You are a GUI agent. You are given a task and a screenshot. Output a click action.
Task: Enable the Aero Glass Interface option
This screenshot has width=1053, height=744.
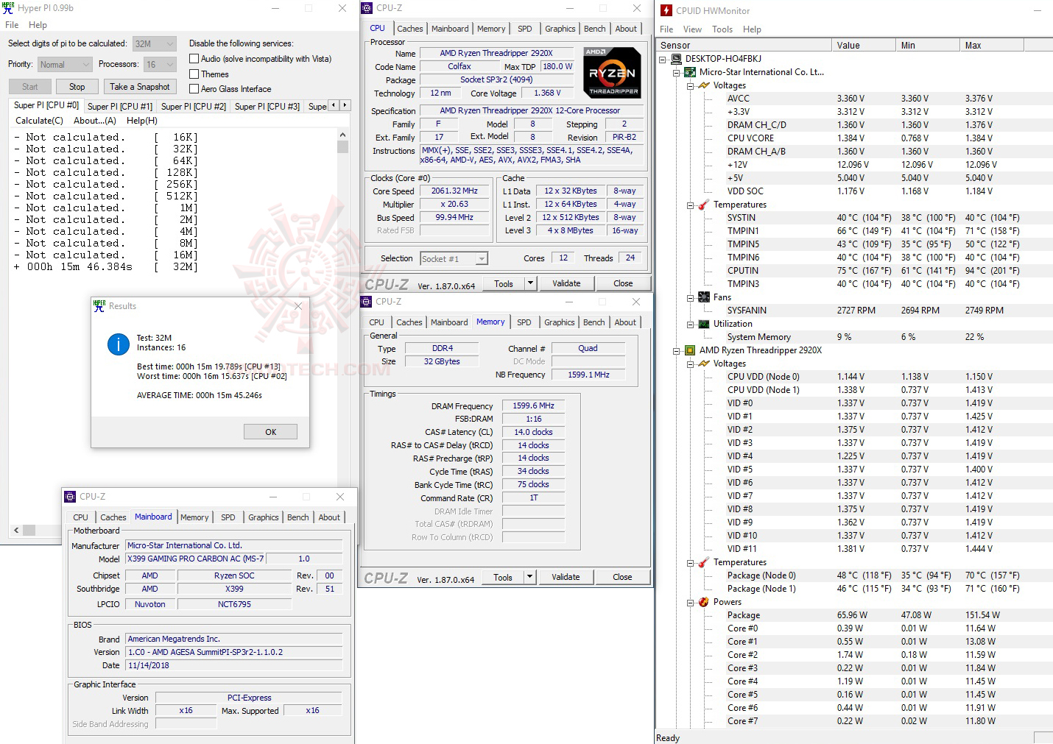click(194, 88)
